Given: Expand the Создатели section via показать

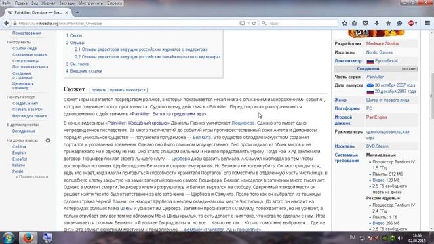Looking at the screenshot, I should 410,69.
